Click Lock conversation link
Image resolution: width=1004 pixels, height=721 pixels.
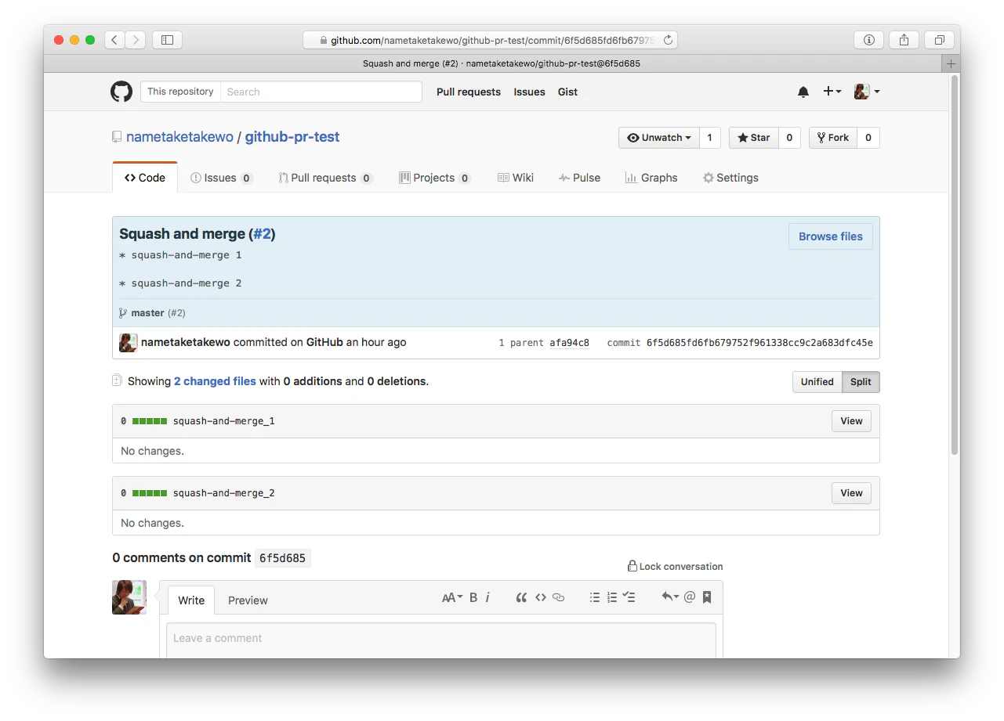[x=675, y=566]
